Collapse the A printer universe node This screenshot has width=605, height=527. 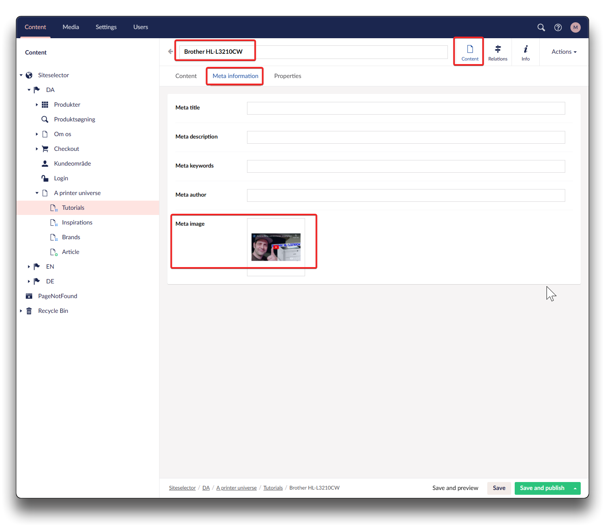click(37, 193)
